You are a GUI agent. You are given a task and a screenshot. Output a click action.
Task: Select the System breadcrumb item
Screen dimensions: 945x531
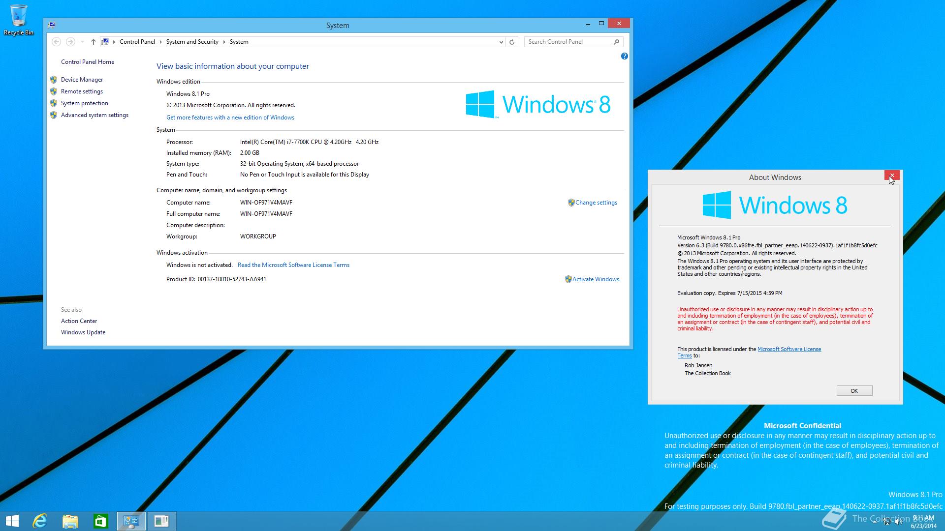tap(239, 42)
